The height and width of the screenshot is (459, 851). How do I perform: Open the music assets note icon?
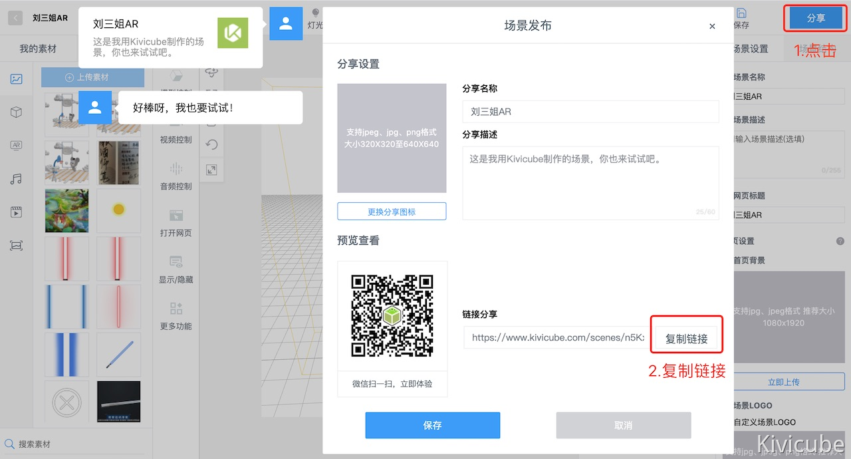pos(17,179)
